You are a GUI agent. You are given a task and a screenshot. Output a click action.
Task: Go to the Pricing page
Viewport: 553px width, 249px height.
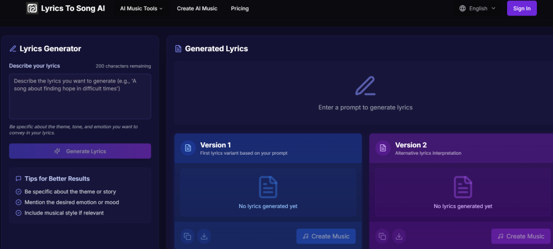click(240, 9)
